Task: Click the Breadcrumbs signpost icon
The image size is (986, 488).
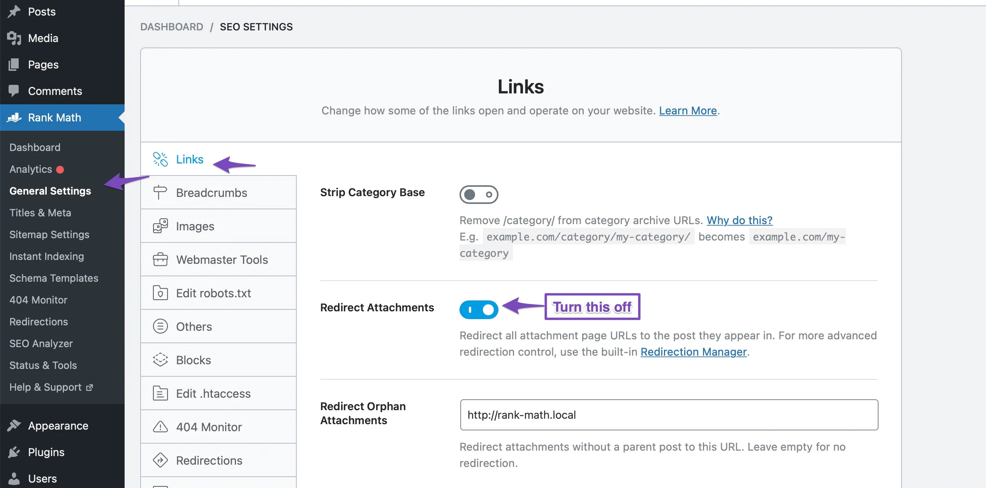Action: click(160, 193)
